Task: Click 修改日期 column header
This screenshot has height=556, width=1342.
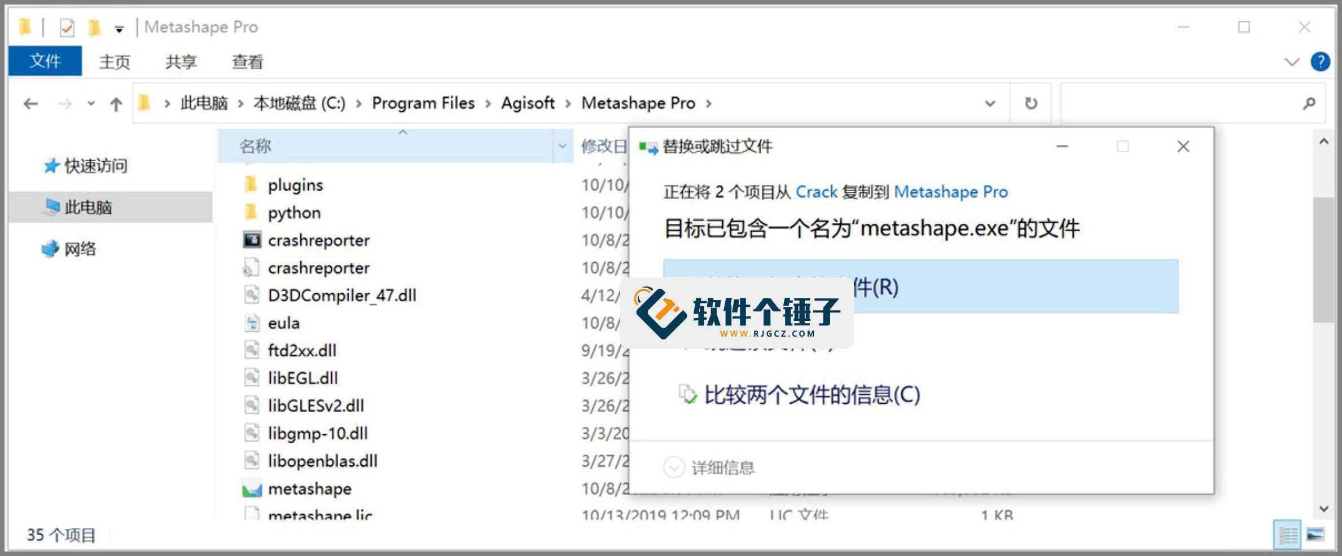Action: 604,146
